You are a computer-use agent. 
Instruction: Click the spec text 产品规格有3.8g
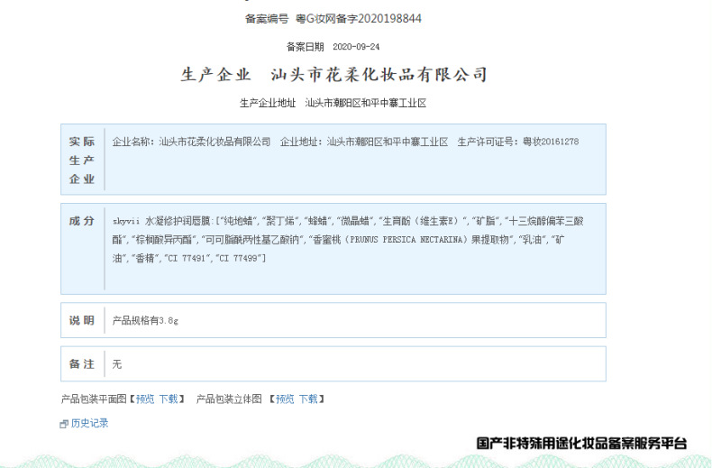pos(145,320)
